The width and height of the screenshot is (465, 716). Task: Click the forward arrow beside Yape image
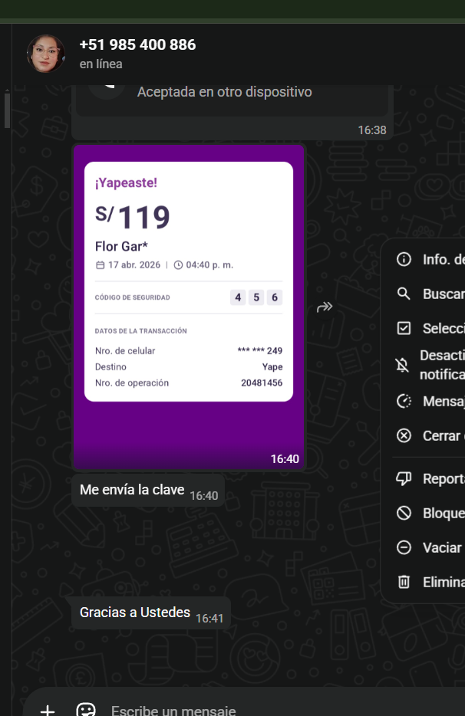click(x=325, y=307)
